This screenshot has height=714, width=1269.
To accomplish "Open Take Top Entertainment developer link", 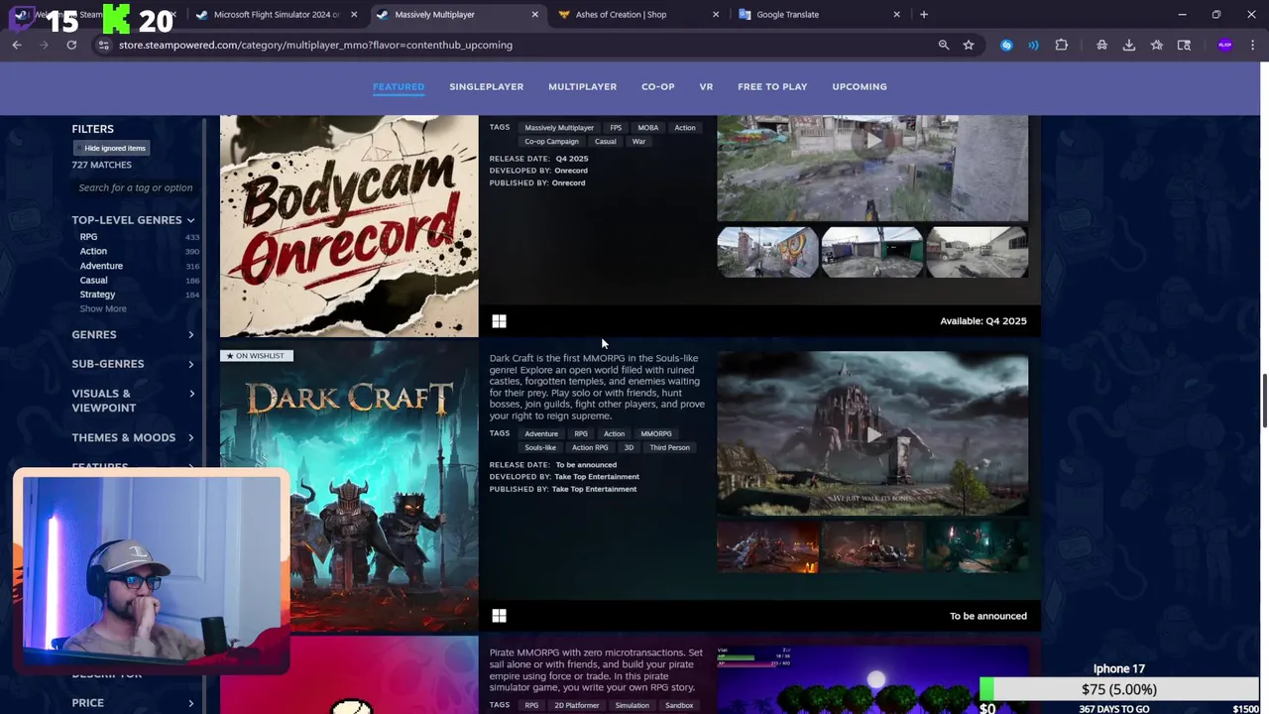I will tap(597, 477).
